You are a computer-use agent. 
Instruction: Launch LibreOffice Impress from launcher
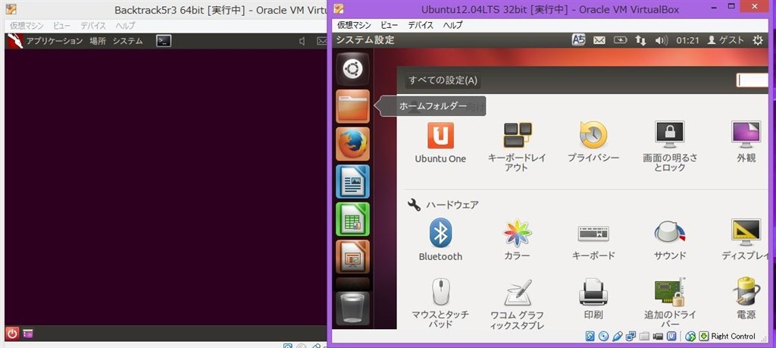click(x=353, y=256)
